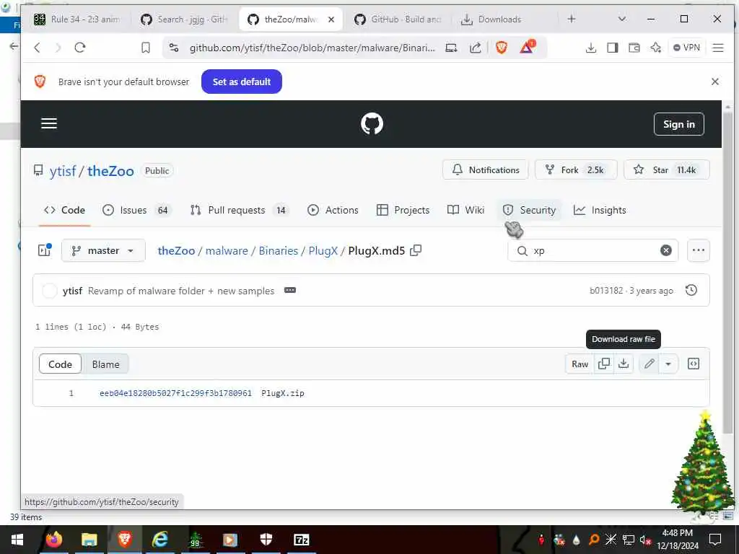The width and height of the screenshot is (739, 554).
Task: Switch to the Issues tab
Action: coord(136,210)
